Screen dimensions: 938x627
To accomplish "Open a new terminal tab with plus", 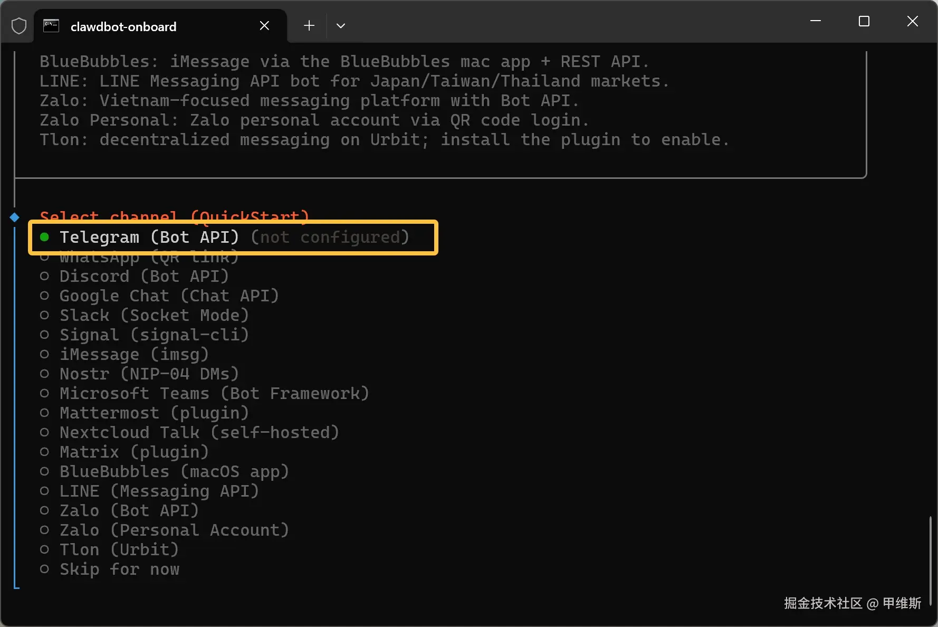I will coord(309,26).
